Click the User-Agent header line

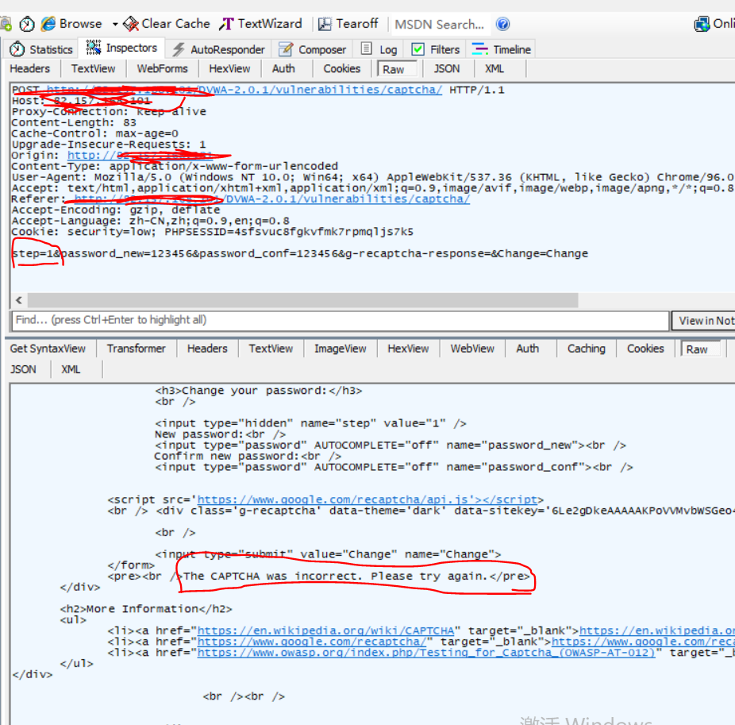[373, 177]
